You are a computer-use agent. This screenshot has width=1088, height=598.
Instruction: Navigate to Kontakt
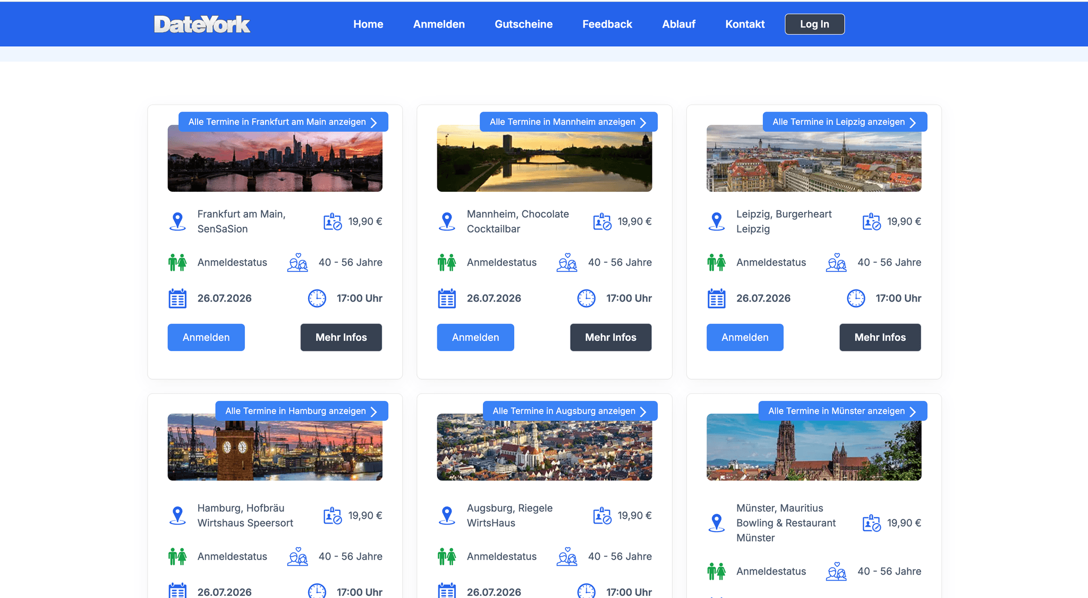pyautogui.click(x=745, y=24)
